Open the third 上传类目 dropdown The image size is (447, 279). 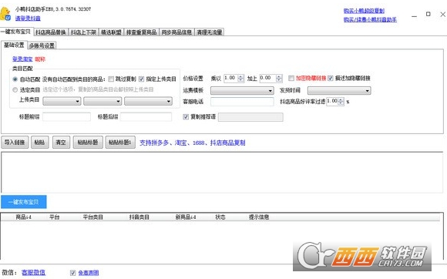pyautogui.click(x=148, y=101)
